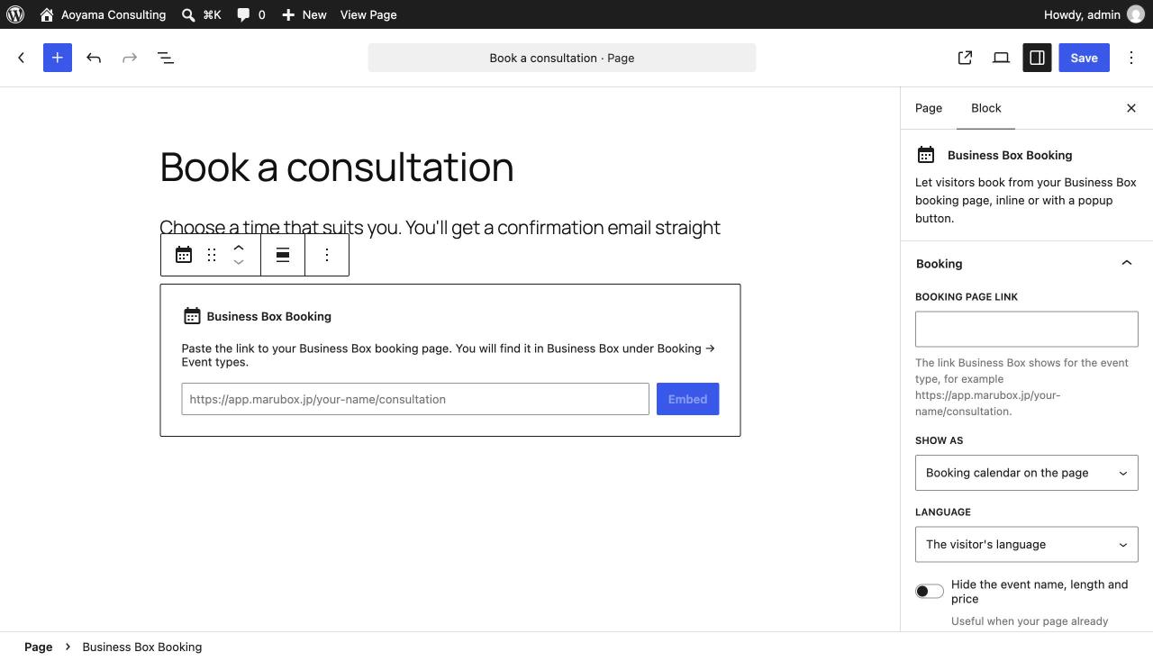View the page in a new tab
This screenshot has width=1153, height=661.
tap(965, 58)
